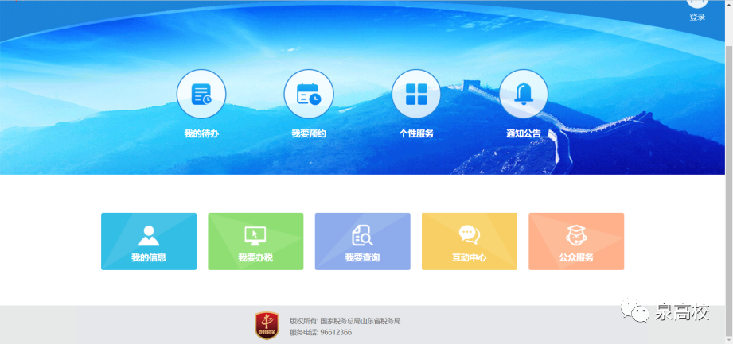
Task: Click the 我的待办 circular document icon
Action: [201, 95]
